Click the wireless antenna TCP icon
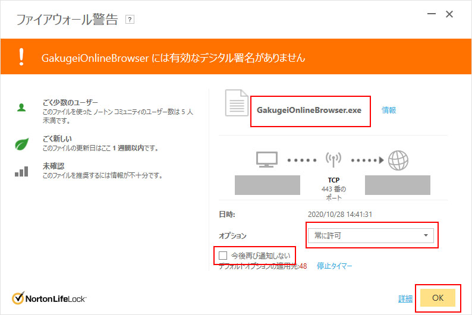 pyautogui.click(x=333, y=159)
